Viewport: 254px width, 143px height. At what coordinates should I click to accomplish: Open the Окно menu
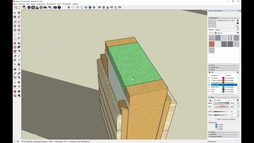tap(59, 4)
